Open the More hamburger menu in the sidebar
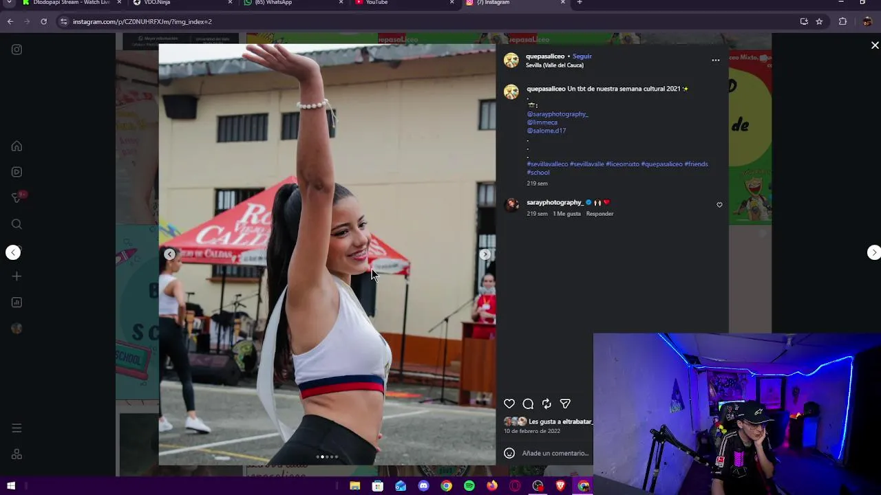 click(x=17, y=428)
